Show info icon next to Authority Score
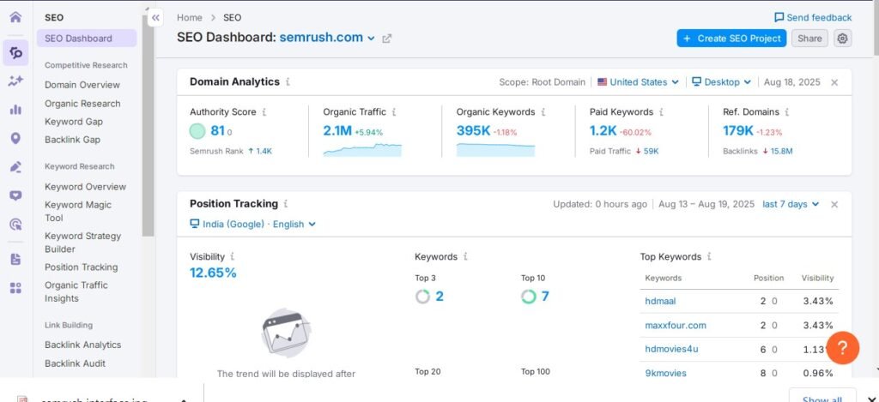Screen dimensions: 879x402 264,112
